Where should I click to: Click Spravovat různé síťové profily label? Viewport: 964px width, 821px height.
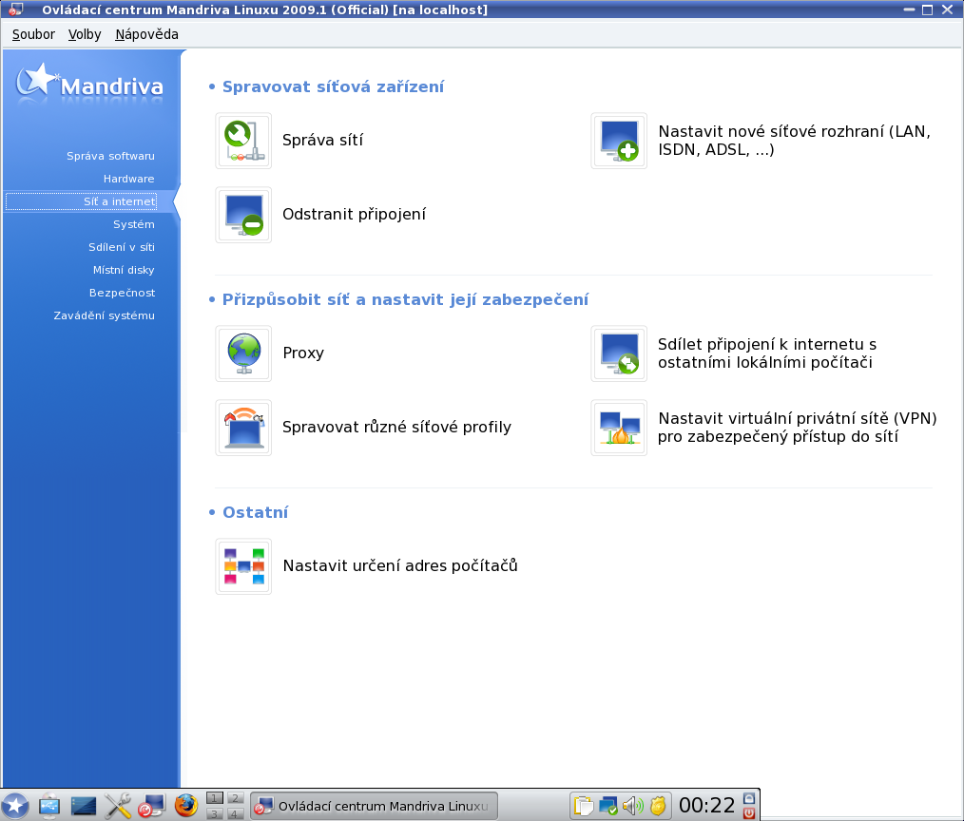click(396, 427)
